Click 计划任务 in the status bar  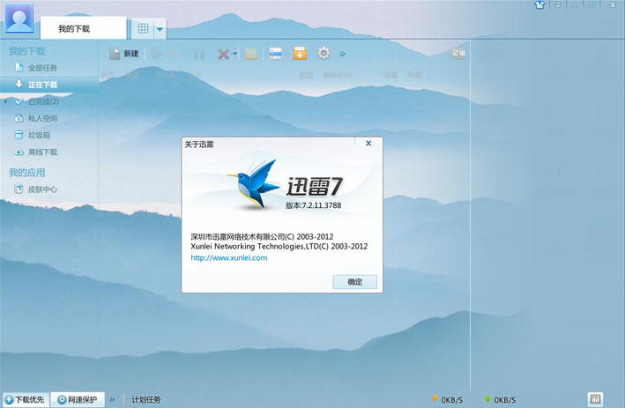click(x=146, y=400)
